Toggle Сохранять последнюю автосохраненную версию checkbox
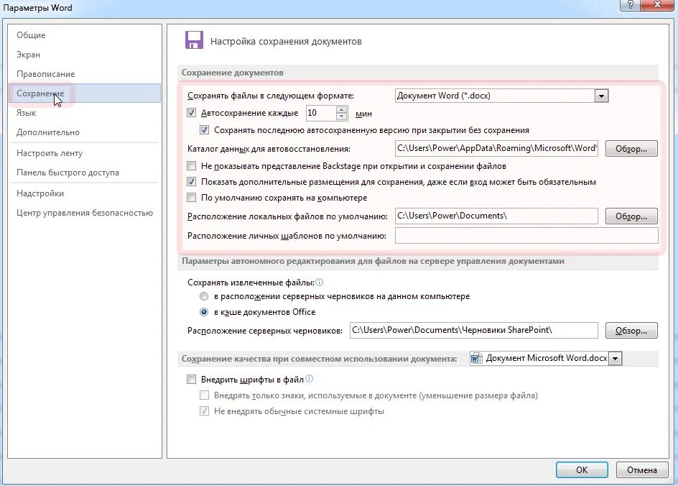Image resolution: width=678 pixels, height=486 pixels. 204,130
